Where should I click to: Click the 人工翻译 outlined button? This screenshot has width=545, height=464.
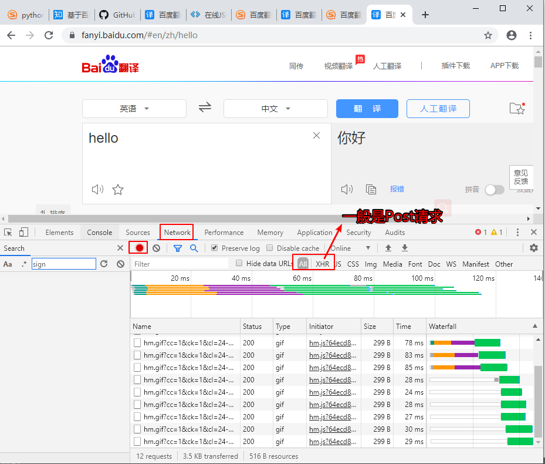(438, 109)
